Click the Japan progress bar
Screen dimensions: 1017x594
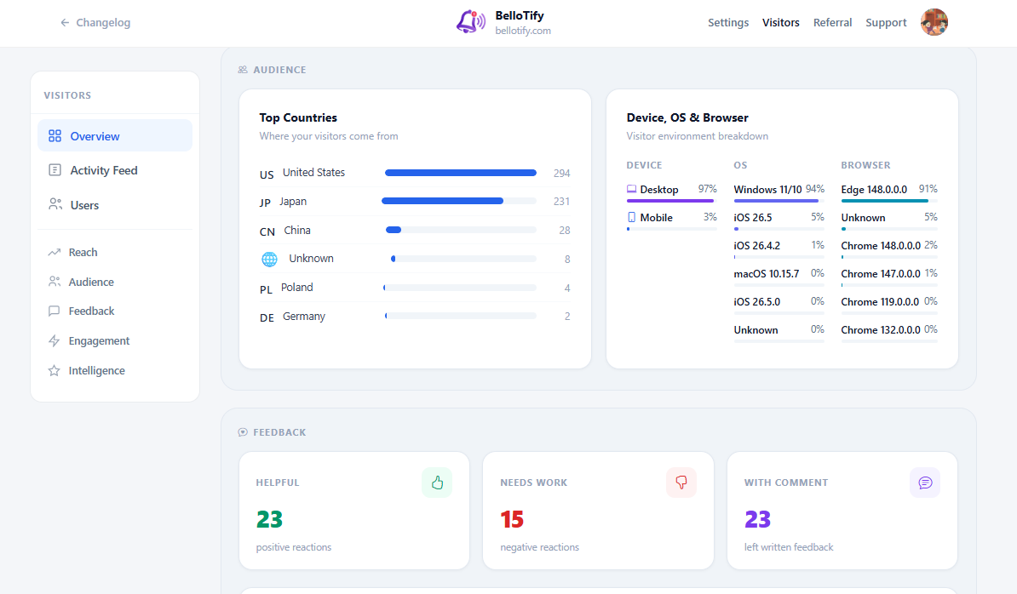click(x=459, y=202)
